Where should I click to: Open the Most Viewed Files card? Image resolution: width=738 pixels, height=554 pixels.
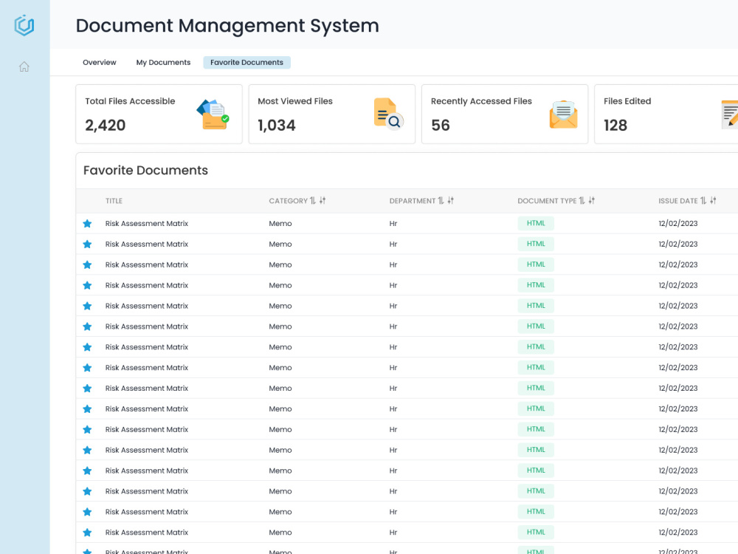332,114
